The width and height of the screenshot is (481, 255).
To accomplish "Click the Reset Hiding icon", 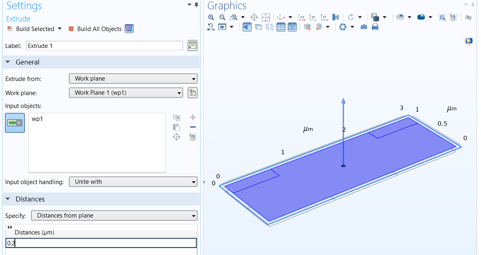I will (211, 27).
